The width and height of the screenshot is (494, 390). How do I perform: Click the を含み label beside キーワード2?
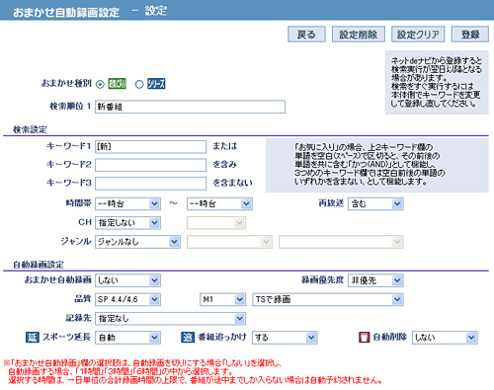pos(225,164)
